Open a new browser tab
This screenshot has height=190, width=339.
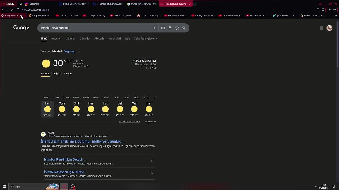pyautogui.click(x=195, y=4)
